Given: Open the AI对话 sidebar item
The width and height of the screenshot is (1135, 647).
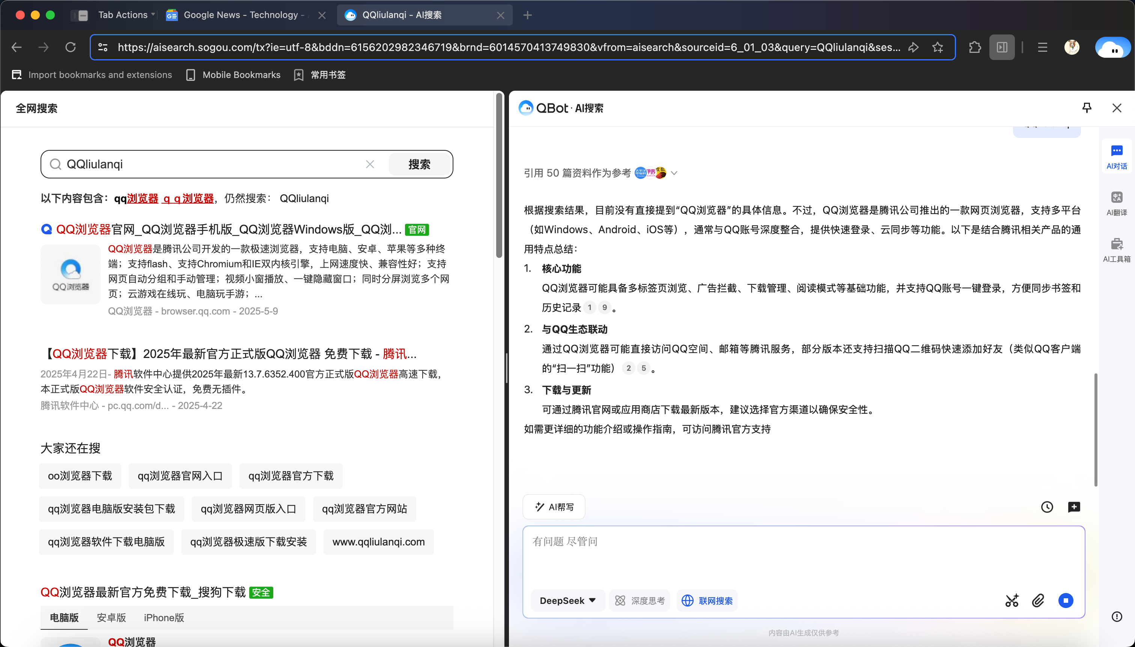Looking at the screenshot, I should pos(1117,157).
